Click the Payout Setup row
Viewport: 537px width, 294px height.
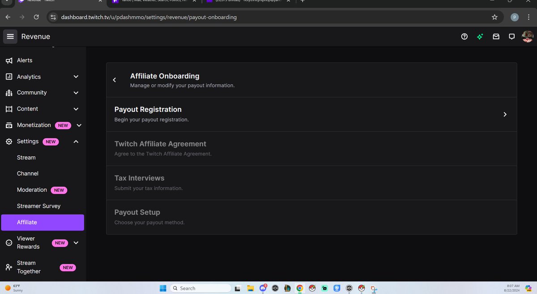click(311, 217)
